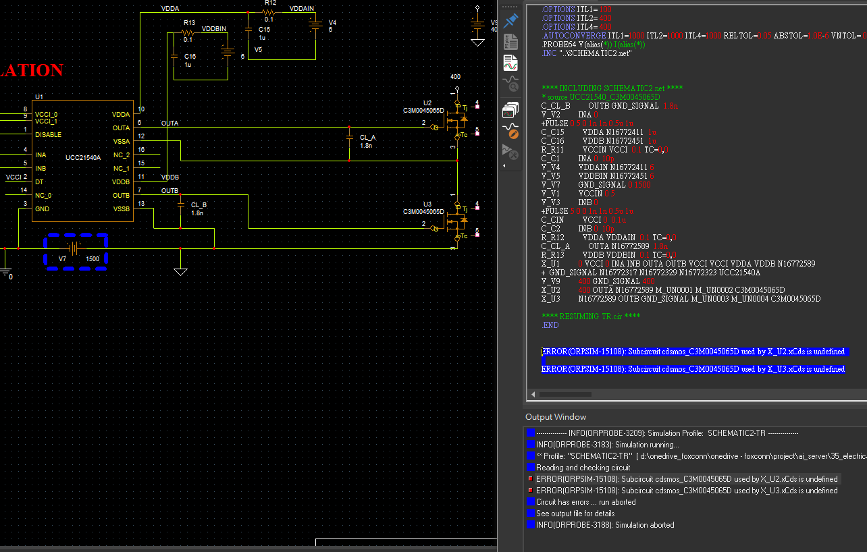Click the .END line in netlist
The height and width of the screenshot is (552, 867).
point(550,325)
